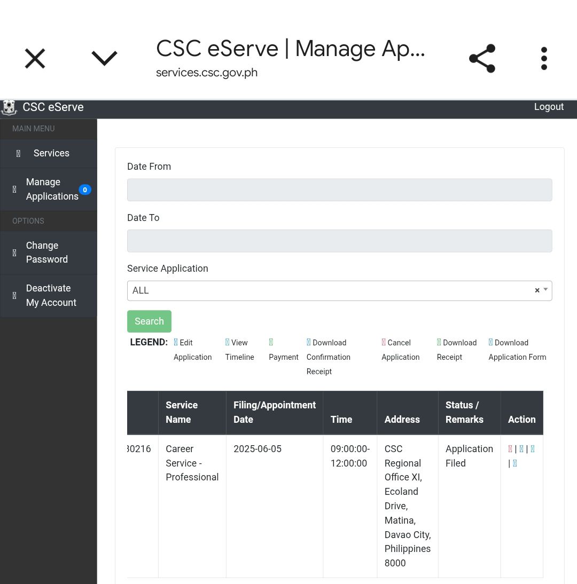Image resolution: width=577 pixels, height=584 pixels.
Task: Click the Status / Remarks column header
Action: [469, 412]
